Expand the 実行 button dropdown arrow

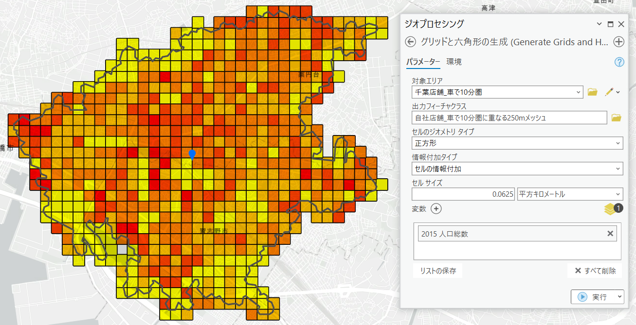point(619,297)
